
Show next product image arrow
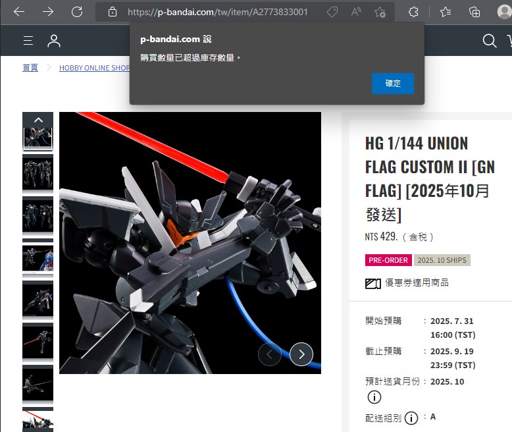pos(301,354)
